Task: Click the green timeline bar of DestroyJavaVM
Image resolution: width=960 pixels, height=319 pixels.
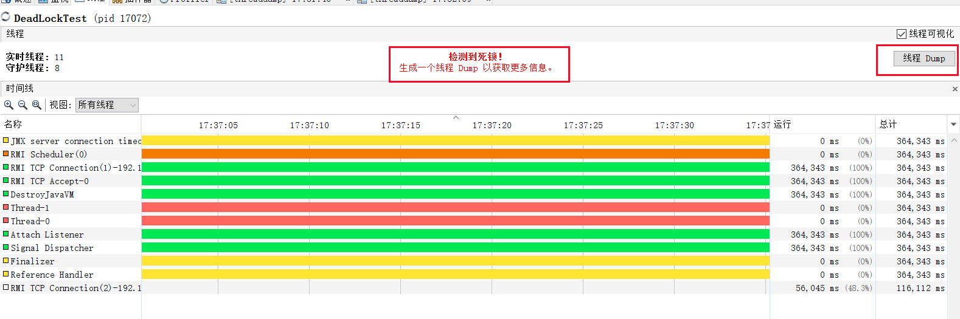Action: pyautogui.click(x=456, y=194)
